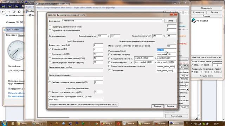Click the Фильтр текст - фон value field

coord(98,45)
